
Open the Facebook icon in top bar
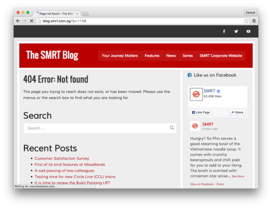click(224, 31)
